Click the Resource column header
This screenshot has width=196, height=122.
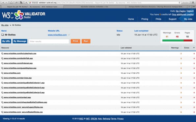pos(5,48)
